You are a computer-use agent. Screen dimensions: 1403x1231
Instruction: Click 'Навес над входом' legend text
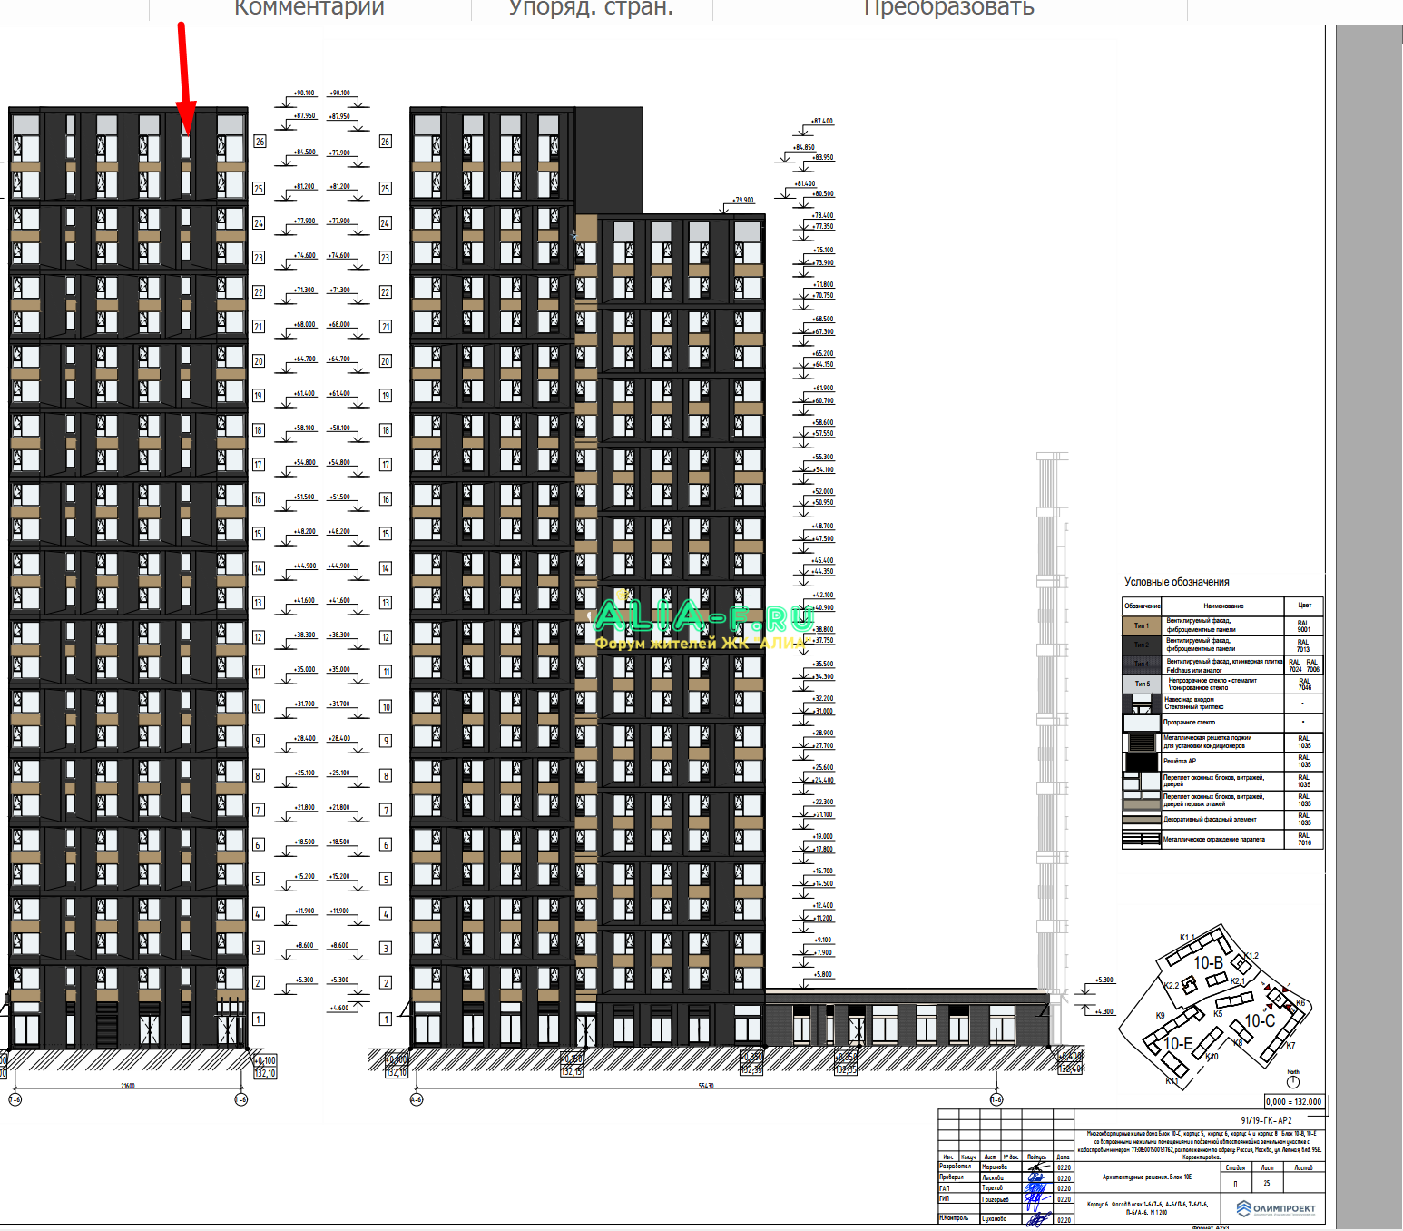[x=1189, y=700]
